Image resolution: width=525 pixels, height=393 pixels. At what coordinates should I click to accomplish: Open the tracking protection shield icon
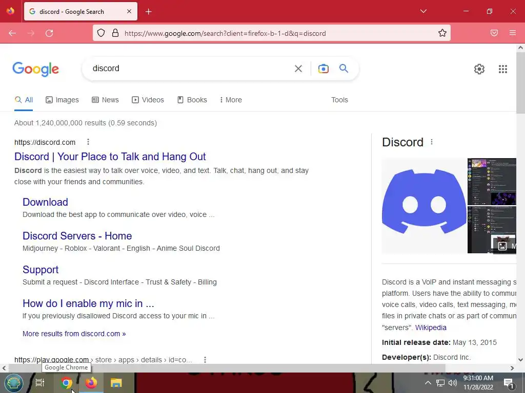point(101,33)
